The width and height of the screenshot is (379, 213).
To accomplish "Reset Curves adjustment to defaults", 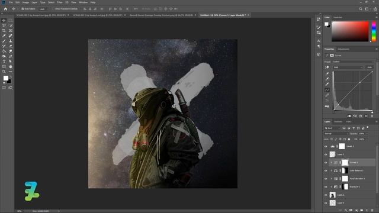I will (x=361, y=116).
